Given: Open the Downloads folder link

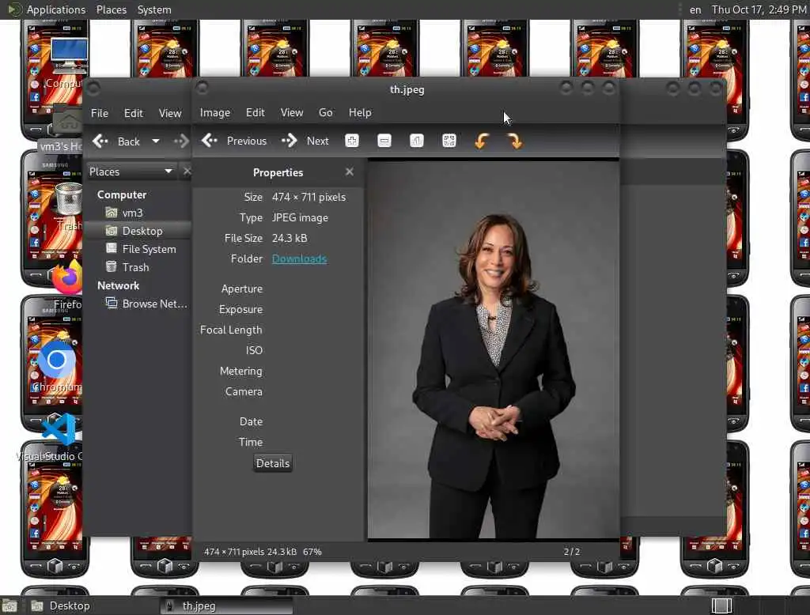Looking at the screenshot, I should pyautogui.click(x=299, y=258).
